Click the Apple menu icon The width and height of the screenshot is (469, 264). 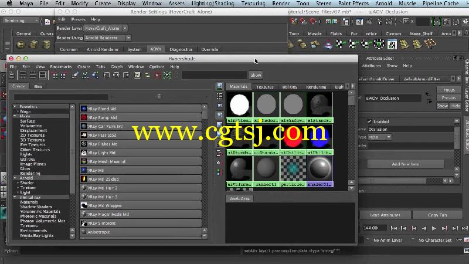[9, 4]
